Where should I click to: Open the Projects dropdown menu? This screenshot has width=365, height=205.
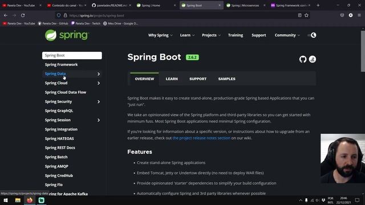(x=211, y=35)
